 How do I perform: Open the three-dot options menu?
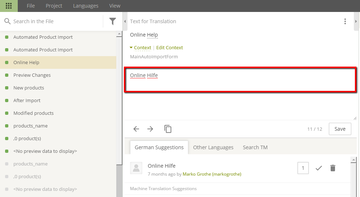coord(345,21)
